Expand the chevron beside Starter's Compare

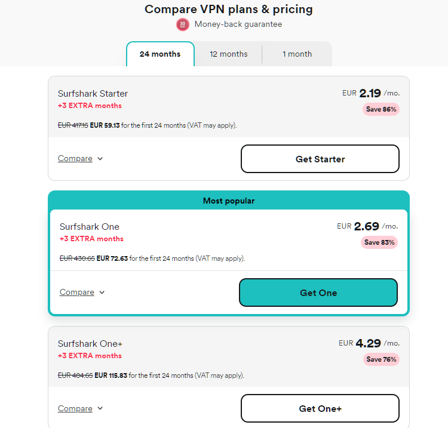pyautogui.click(x=100, y=159)
